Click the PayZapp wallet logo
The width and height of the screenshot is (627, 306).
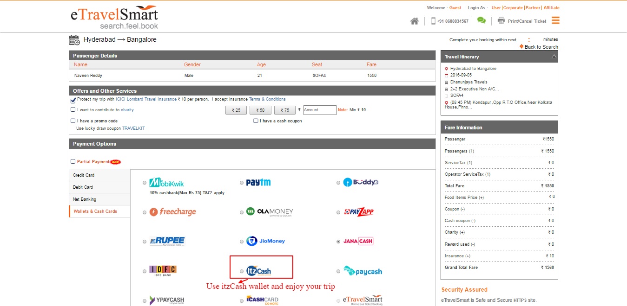(359, 212)
